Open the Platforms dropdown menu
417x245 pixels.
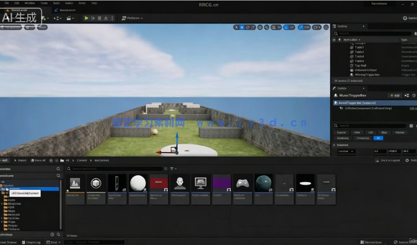point(132,18)
